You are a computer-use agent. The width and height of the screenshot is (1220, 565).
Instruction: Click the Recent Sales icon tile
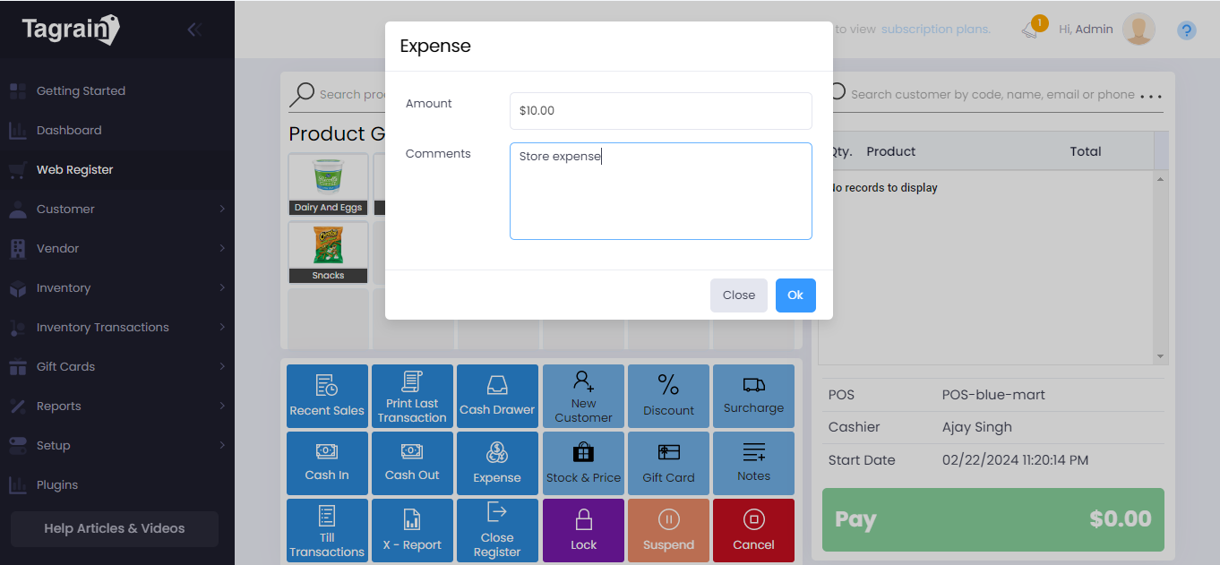327,396
